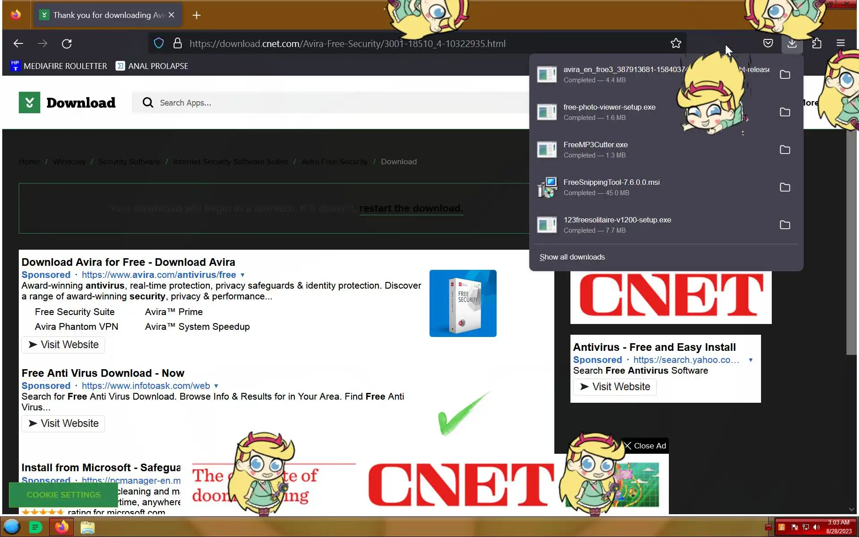Open the Firefox hamburger application menu
The image size is (859, 537).
pyautogui.click(x=840, y=43)
